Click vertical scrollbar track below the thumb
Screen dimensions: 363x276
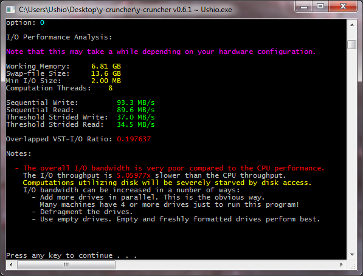point(352,149)
